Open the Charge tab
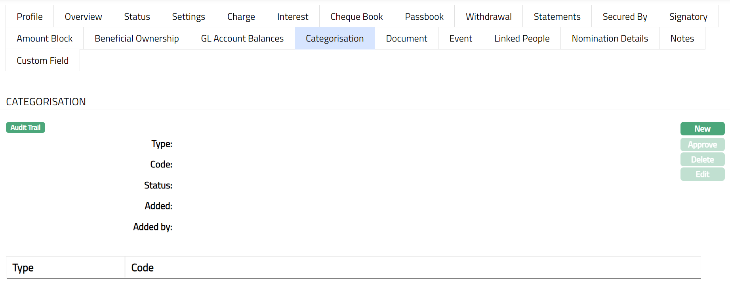 [x=241, y=17]
